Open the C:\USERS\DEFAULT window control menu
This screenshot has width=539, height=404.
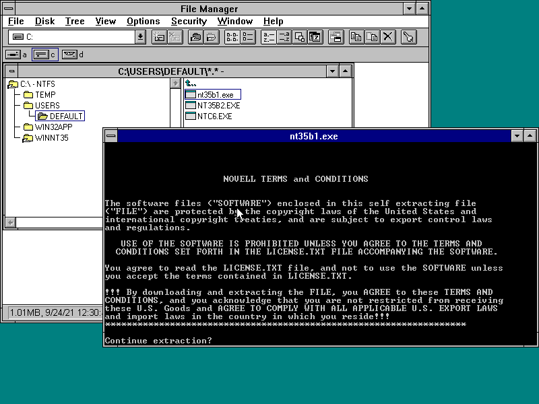12,71
